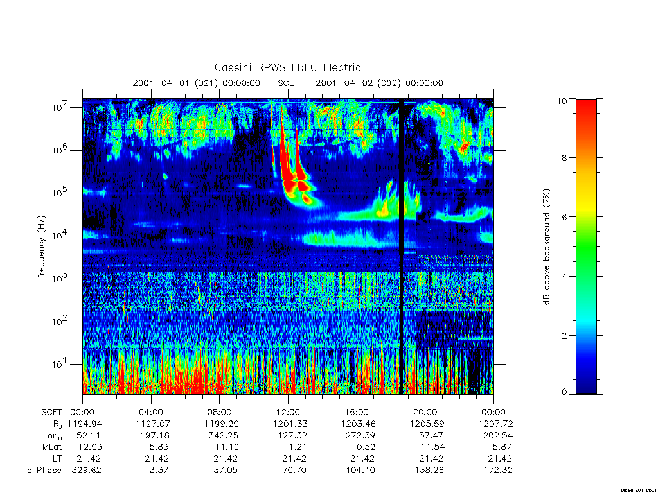
Task: Click the longitude value '342.25'
Action: [223, 436]
